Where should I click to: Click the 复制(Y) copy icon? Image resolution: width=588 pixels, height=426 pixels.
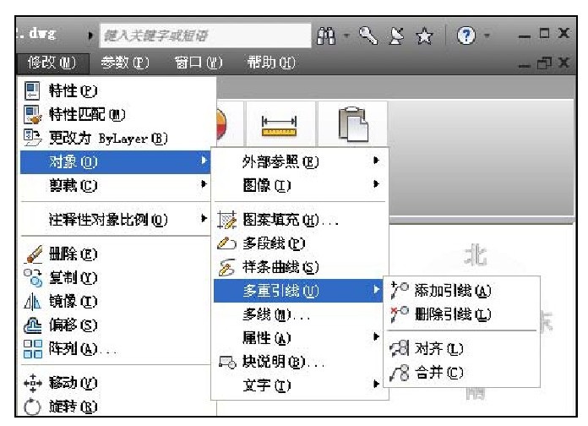pyautogui.click(x=33, y=278)
